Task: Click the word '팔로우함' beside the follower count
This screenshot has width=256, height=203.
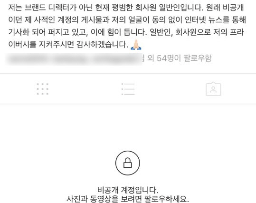Action: pyautogui.click(x=198, y=58)
